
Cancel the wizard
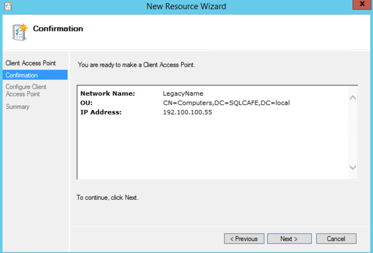point(336,239)
